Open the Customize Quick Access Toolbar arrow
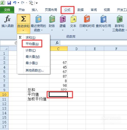The width and height of the screenshot is (127, 130). tap(37, 3)
